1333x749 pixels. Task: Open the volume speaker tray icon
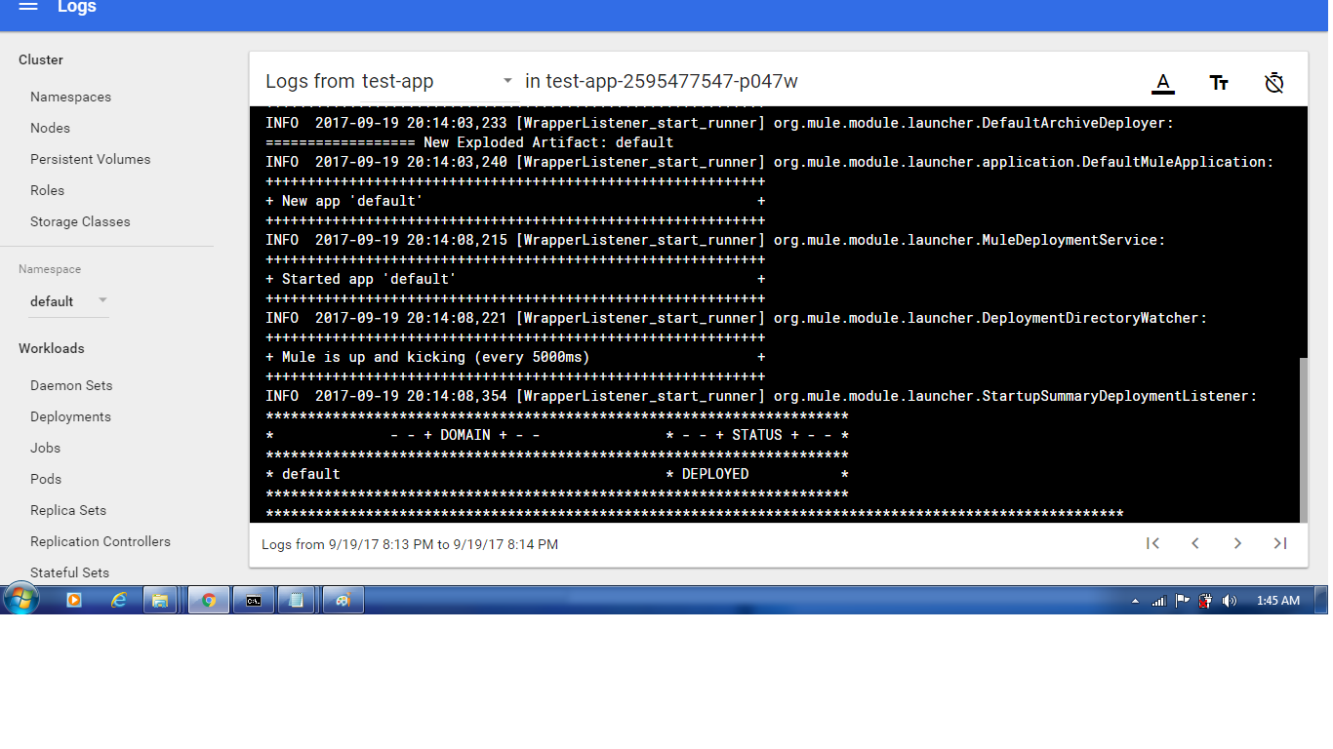pos(1229,601)
